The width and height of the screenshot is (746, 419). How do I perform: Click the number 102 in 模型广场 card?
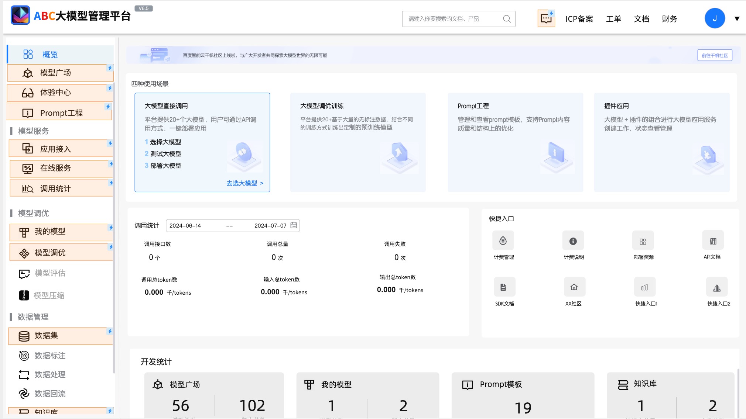click(252, 405)
